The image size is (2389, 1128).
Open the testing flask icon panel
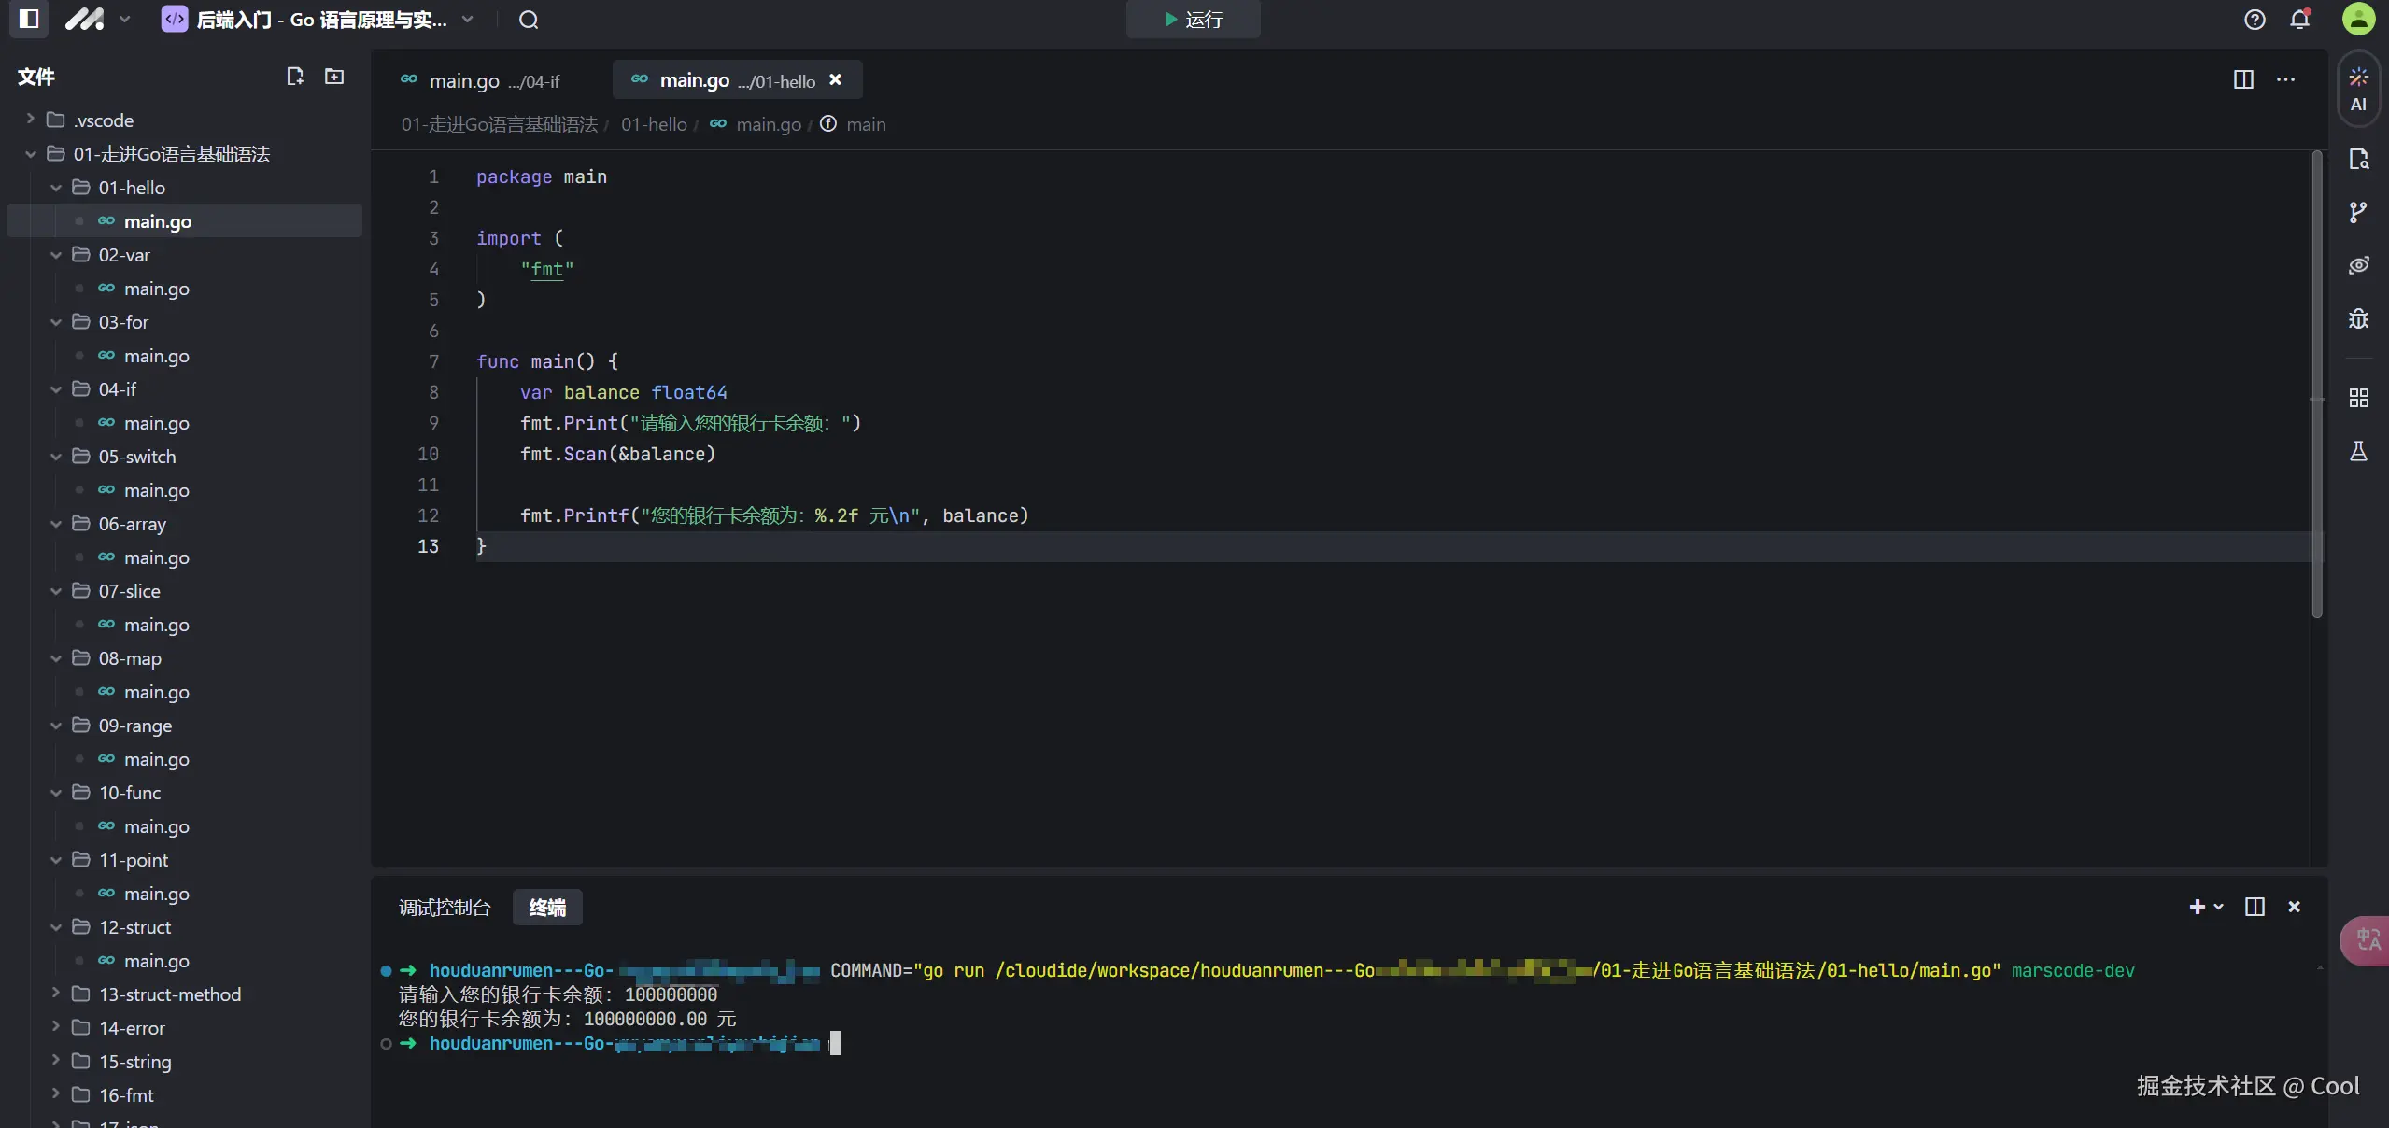[x=2358, y=452]
